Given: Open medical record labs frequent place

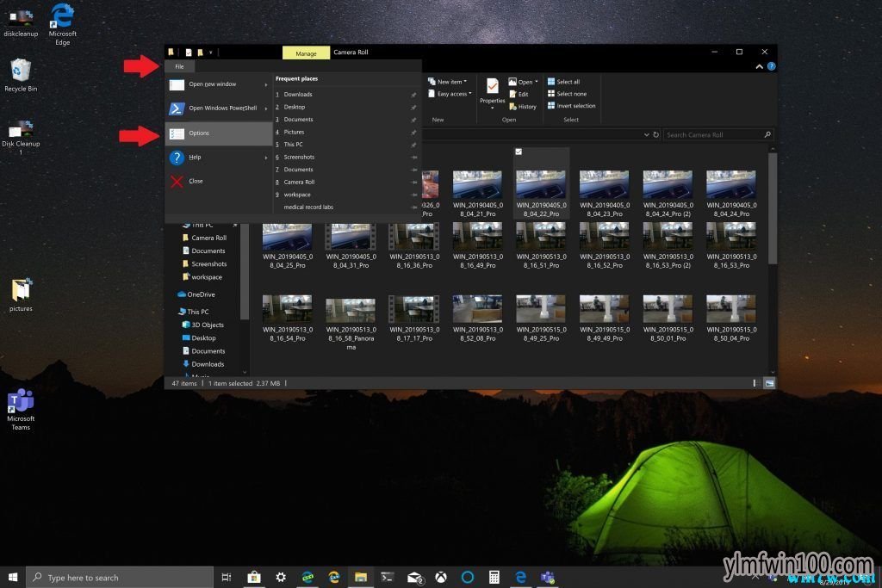Looking at the screenshot, I should point(308,207).
